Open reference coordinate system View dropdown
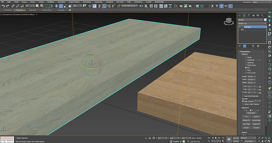This screenshot has height=143, width=272. [x=77, y=6]
